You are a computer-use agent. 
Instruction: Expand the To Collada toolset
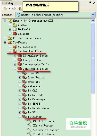(20, 95)
